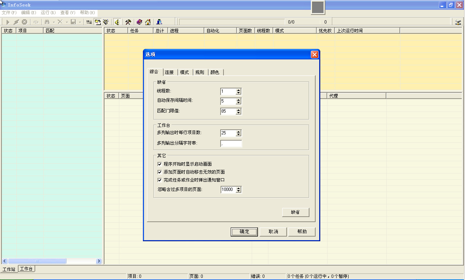The image size is (465, 280).
Task: Click left panel scrollbar left arrow
Action: pyautogui.click(x=5, y=261)
